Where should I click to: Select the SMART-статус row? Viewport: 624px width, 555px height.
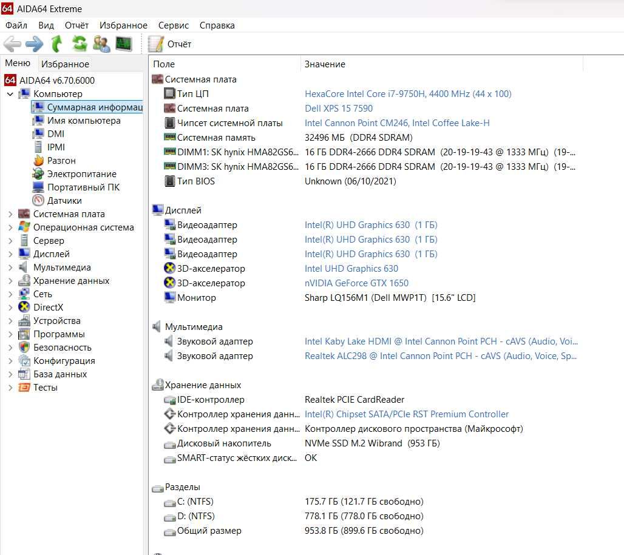tap(241, 458)
